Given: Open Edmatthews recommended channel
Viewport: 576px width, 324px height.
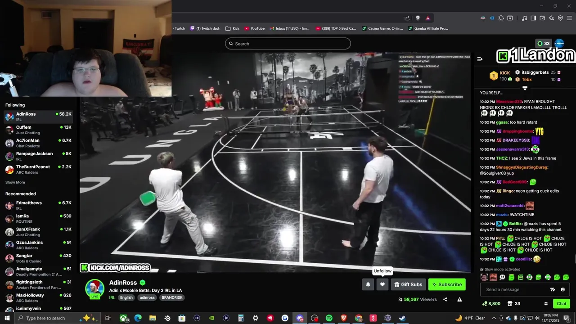Looking at the screenshot, I should tap(38, 206).
